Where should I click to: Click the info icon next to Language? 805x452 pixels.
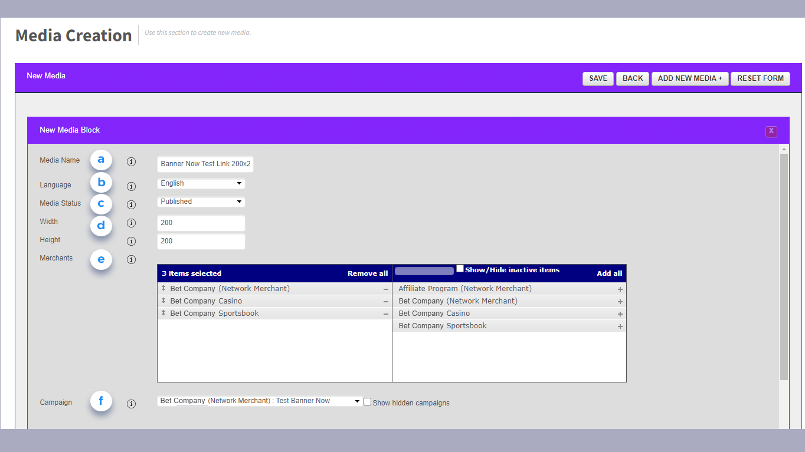coord(131,186)
